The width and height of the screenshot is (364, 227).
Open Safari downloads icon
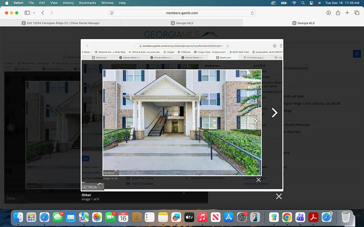point(329,13)
